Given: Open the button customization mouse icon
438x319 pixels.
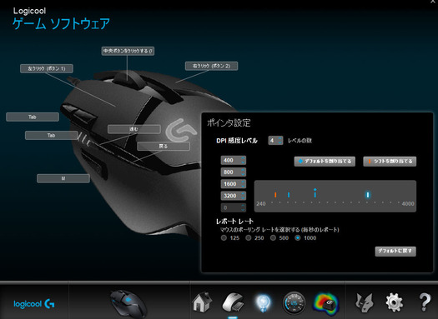Looking at the screenshot, I should pyautogui.click(x=233, y=302).
